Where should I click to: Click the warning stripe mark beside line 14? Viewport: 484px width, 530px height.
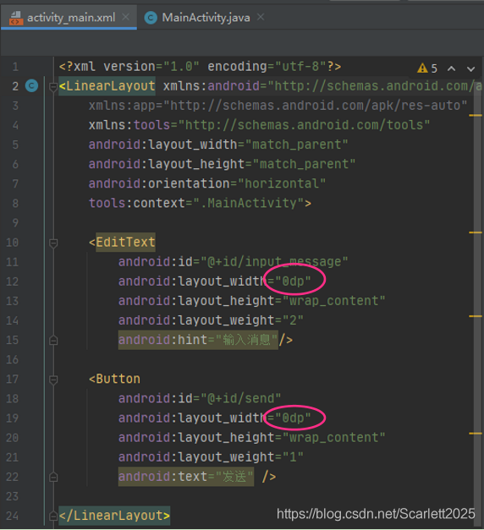click(476, 316)
